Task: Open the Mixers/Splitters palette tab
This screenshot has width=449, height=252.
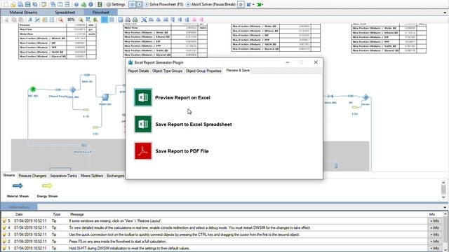Action: click(x=92, y=176)
